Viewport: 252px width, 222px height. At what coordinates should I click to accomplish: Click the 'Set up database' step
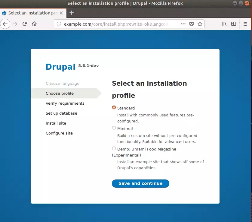click(x=61, y=113)
